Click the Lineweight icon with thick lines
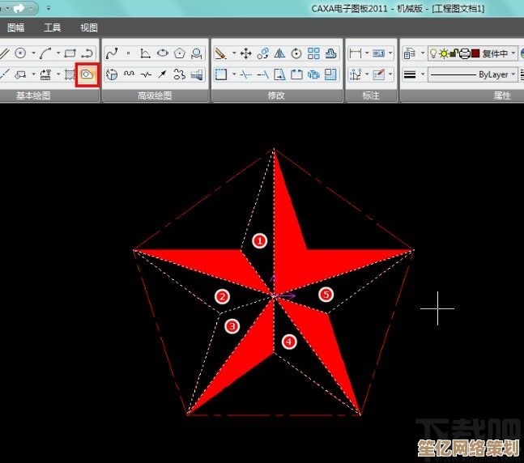The height and width of the screenshot is (463, 524). (410, 74)
